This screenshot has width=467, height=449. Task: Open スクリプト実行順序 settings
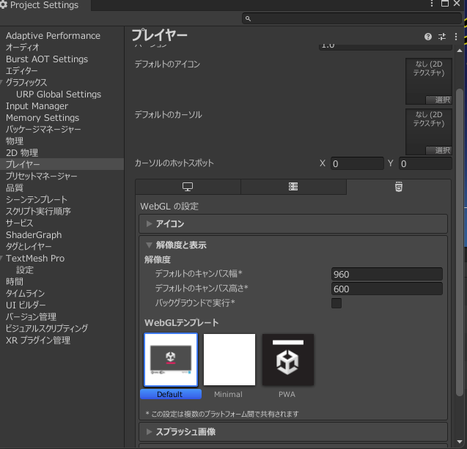pyautogui.click(x=38, y=211)
